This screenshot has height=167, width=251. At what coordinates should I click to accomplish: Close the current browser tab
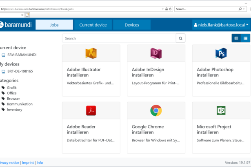22,15
